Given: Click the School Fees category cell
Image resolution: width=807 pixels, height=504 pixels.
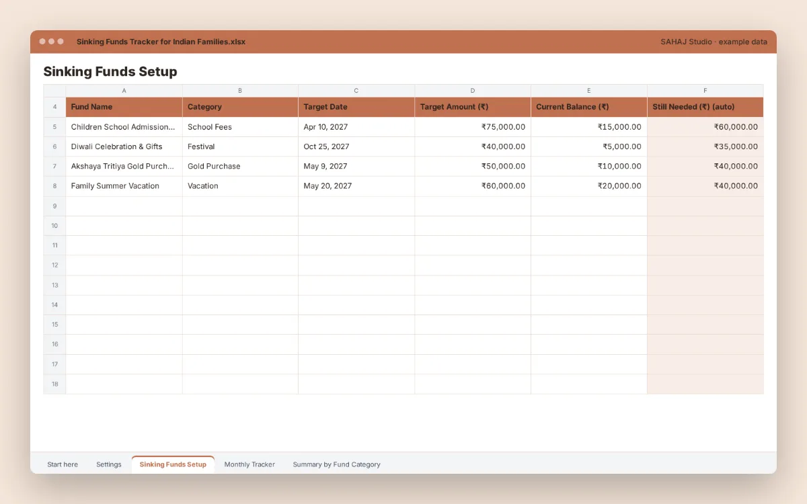Looking at the screenshot, I should pos(240,127).
